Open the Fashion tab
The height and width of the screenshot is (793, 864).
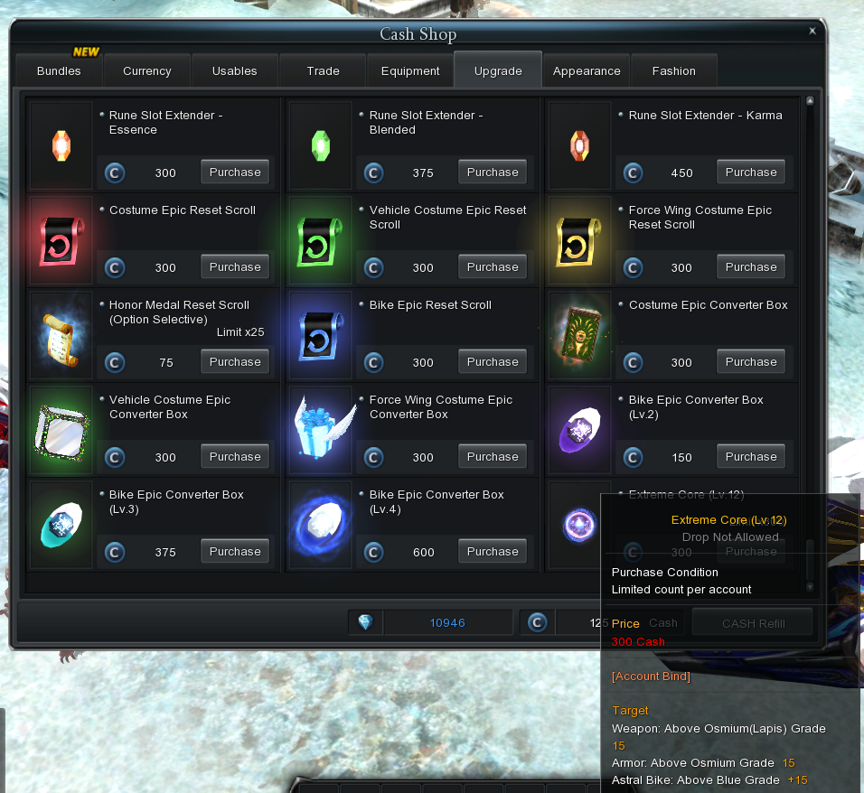point(674,70)
